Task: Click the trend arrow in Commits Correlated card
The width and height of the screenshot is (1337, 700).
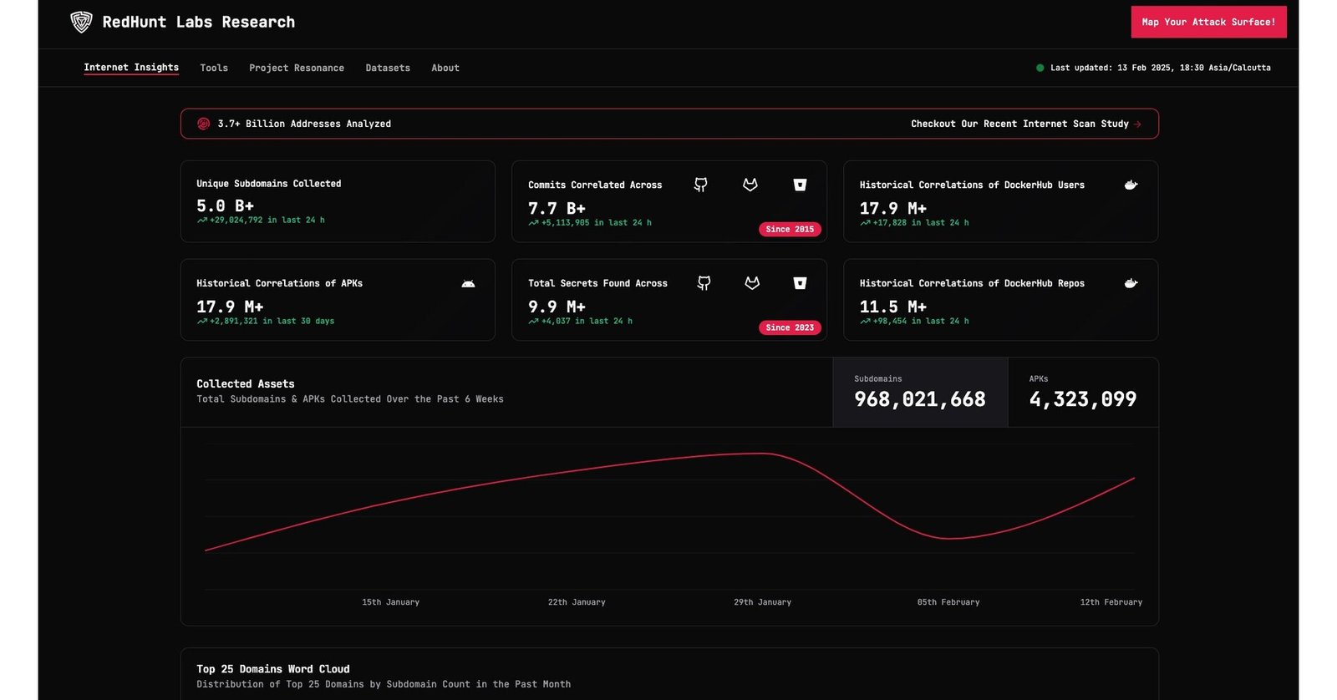Action: click(x=533, y=223)
